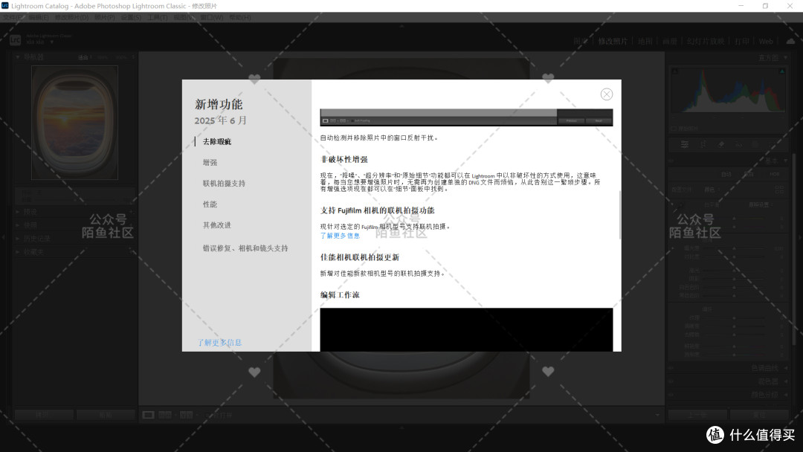Click the cloud sync status icon

790,41
